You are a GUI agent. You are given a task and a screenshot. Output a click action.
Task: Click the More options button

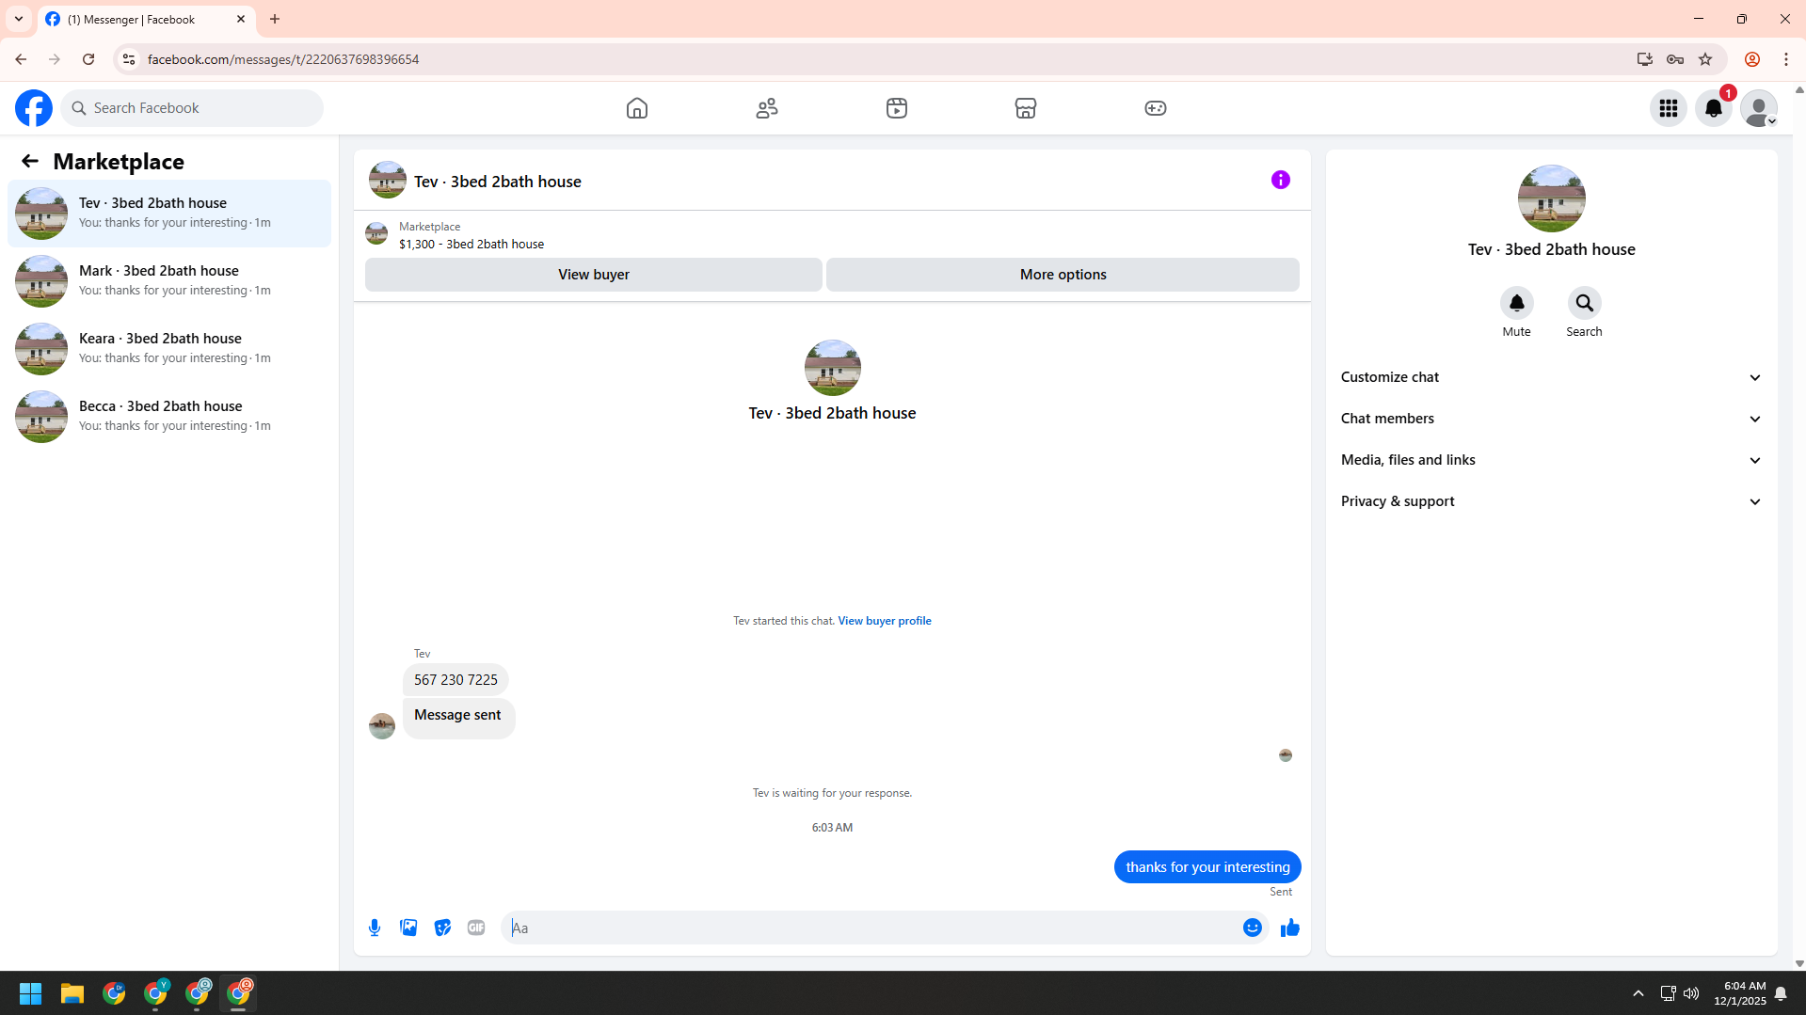tap(1063, 275)
